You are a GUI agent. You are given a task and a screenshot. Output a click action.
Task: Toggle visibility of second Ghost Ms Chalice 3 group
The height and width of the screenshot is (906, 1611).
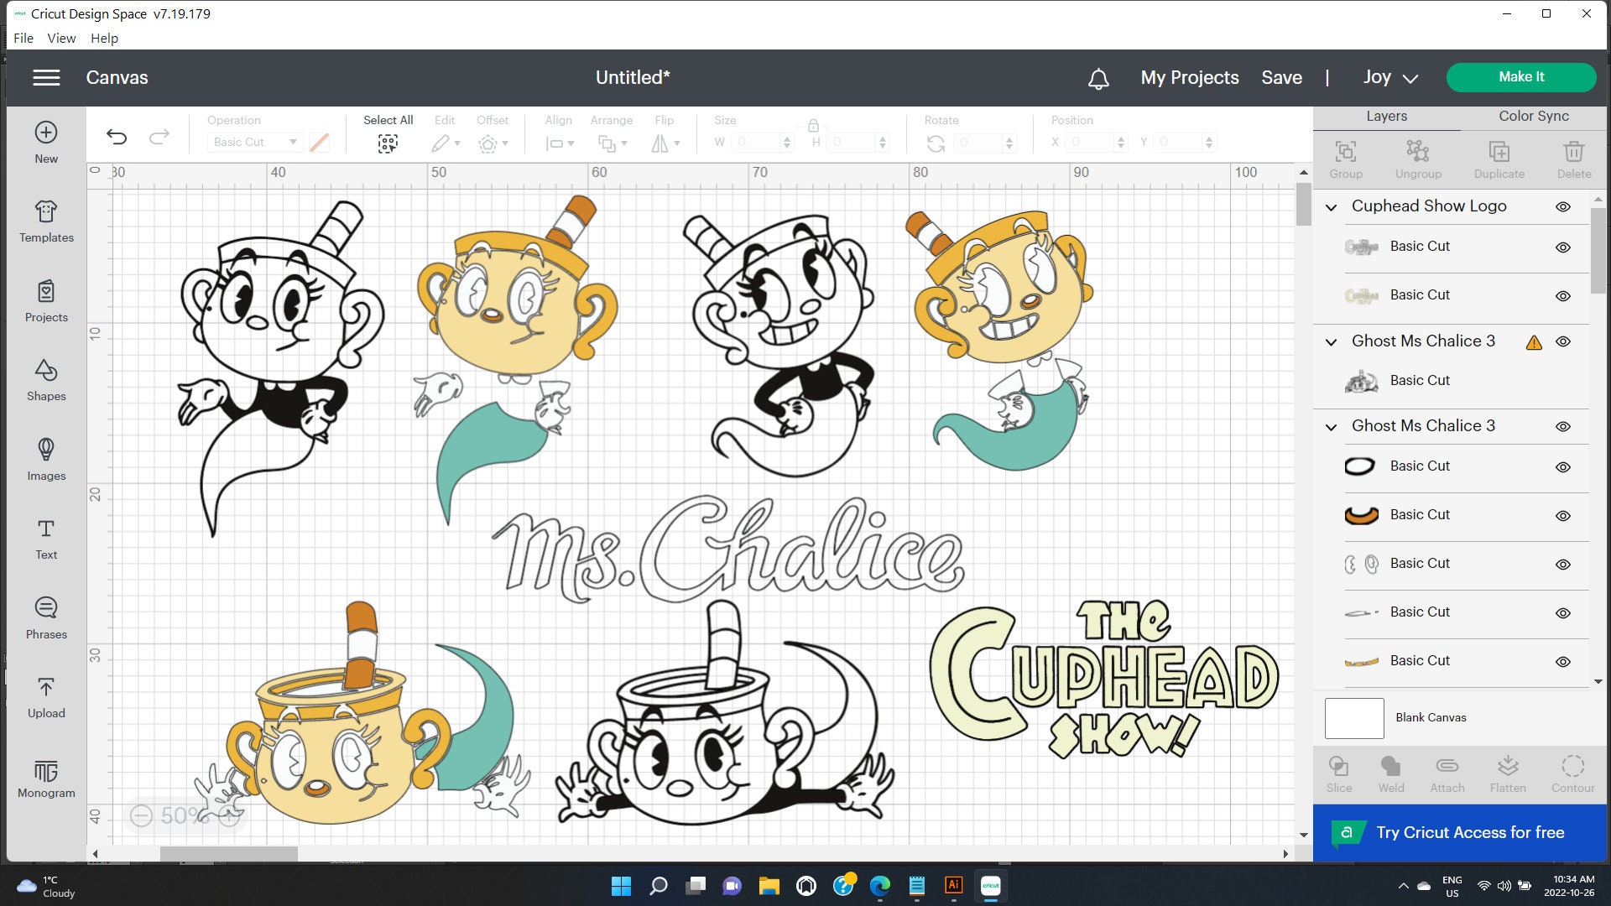coord(1563,426)
